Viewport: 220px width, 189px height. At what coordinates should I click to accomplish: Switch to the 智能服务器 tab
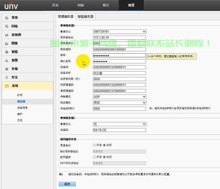tap(85, 17)
